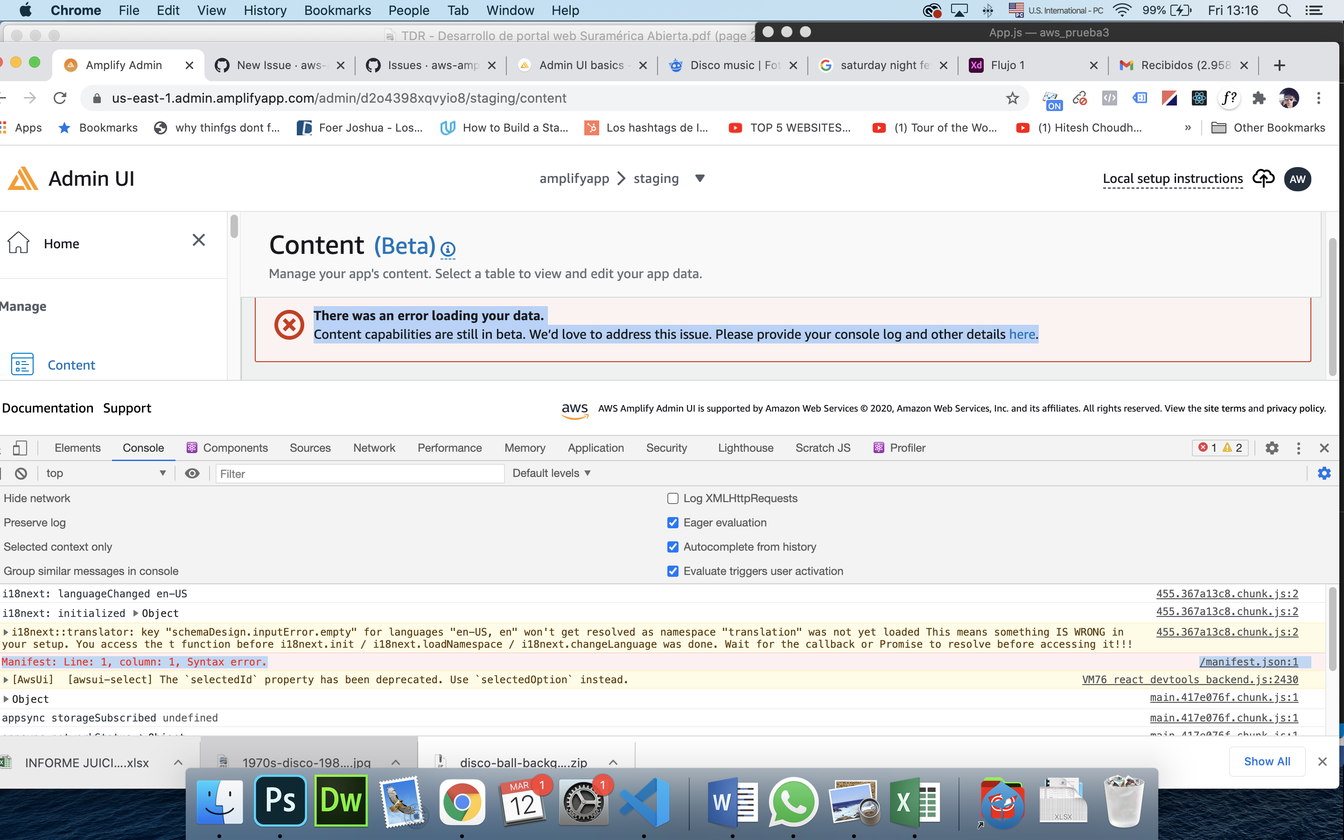Expand the staging environment dropdown
Viewport: 1344px width, 840px height.
[x=699, y=178]
